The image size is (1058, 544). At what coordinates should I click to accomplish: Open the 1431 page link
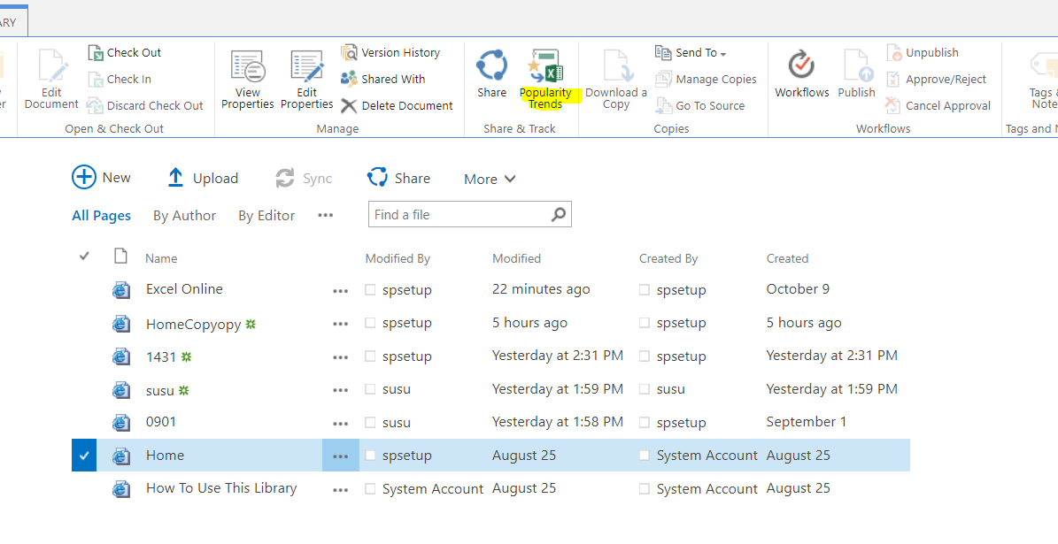(160, 356)
